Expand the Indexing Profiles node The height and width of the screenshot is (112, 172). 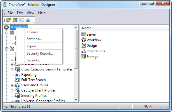point(12,96)
